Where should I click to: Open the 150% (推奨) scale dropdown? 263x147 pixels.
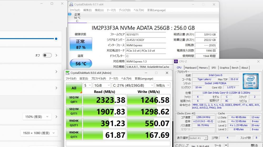tap(37, 117)
